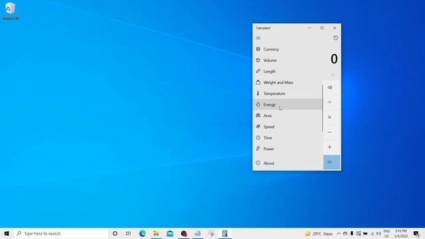Choose the Power converter
The image size is (425, 239).
coord(288,149)
